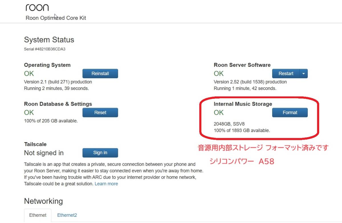Click the serial number text
The image size is (342, 223).
click(x=45, y=49)
